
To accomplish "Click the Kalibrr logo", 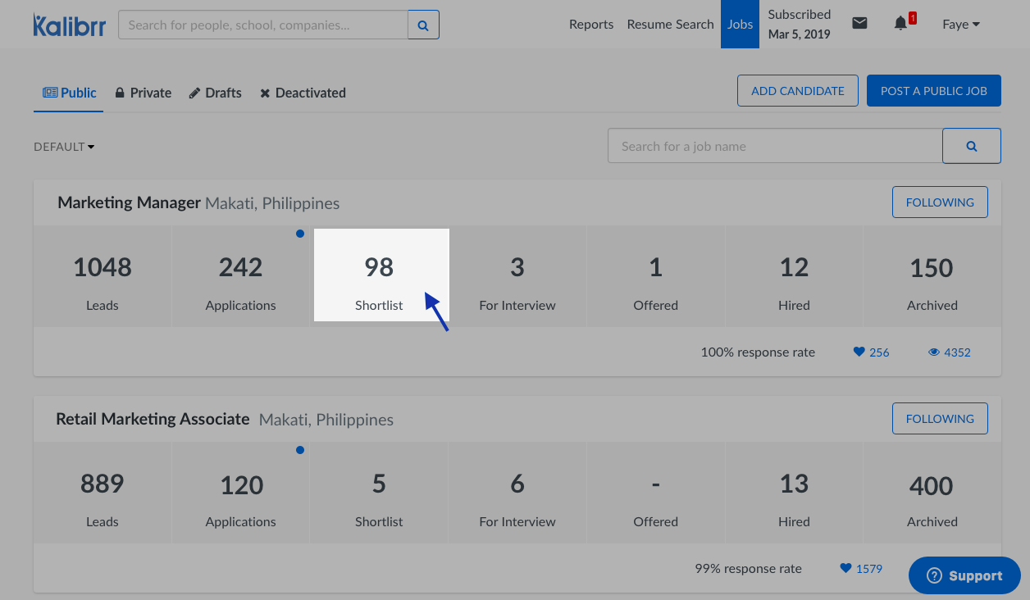I will point(68,25).
